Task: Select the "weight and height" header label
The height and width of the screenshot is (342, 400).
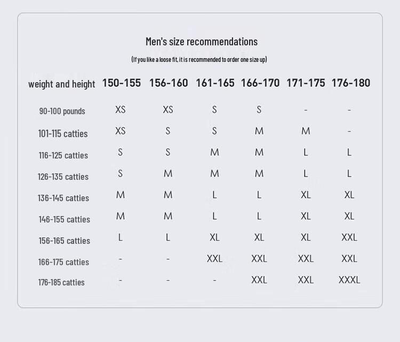Action: pyautogui.click(x=61, y=84)
